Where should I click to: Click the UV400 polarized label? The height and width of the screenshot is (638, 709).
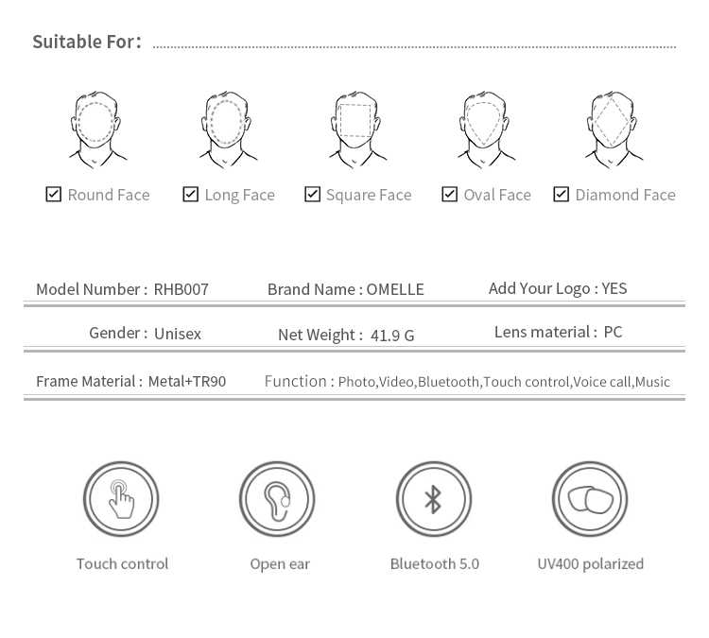(x=590, y=563)
